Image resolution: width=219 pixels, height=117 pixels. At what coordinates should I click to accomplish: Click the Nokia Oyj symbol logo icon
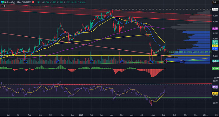[2, 2]
